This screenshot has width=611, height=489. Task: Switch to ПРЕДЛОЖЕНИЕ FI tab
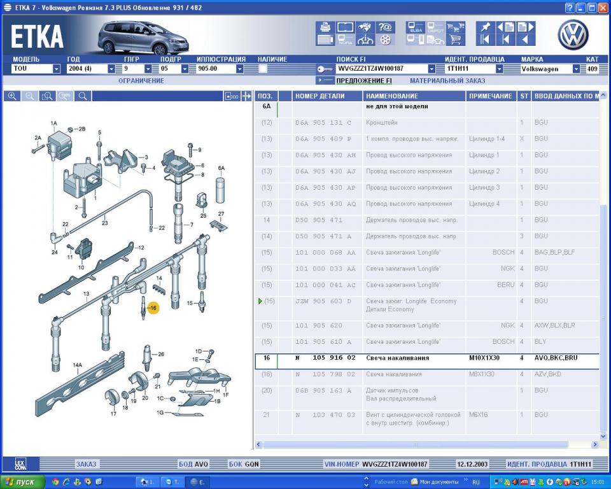click(x=364, y=81)
